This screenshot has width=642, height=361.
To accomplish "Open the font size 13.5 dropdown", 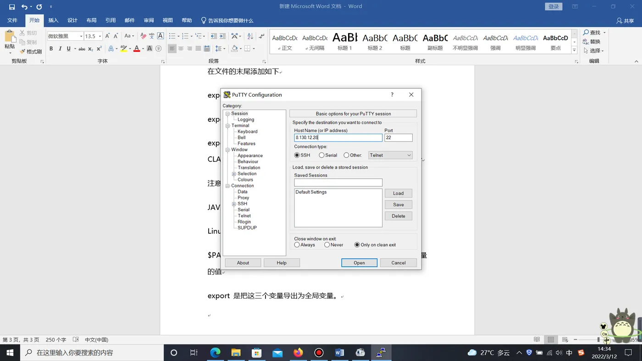I will pos(100,36).
